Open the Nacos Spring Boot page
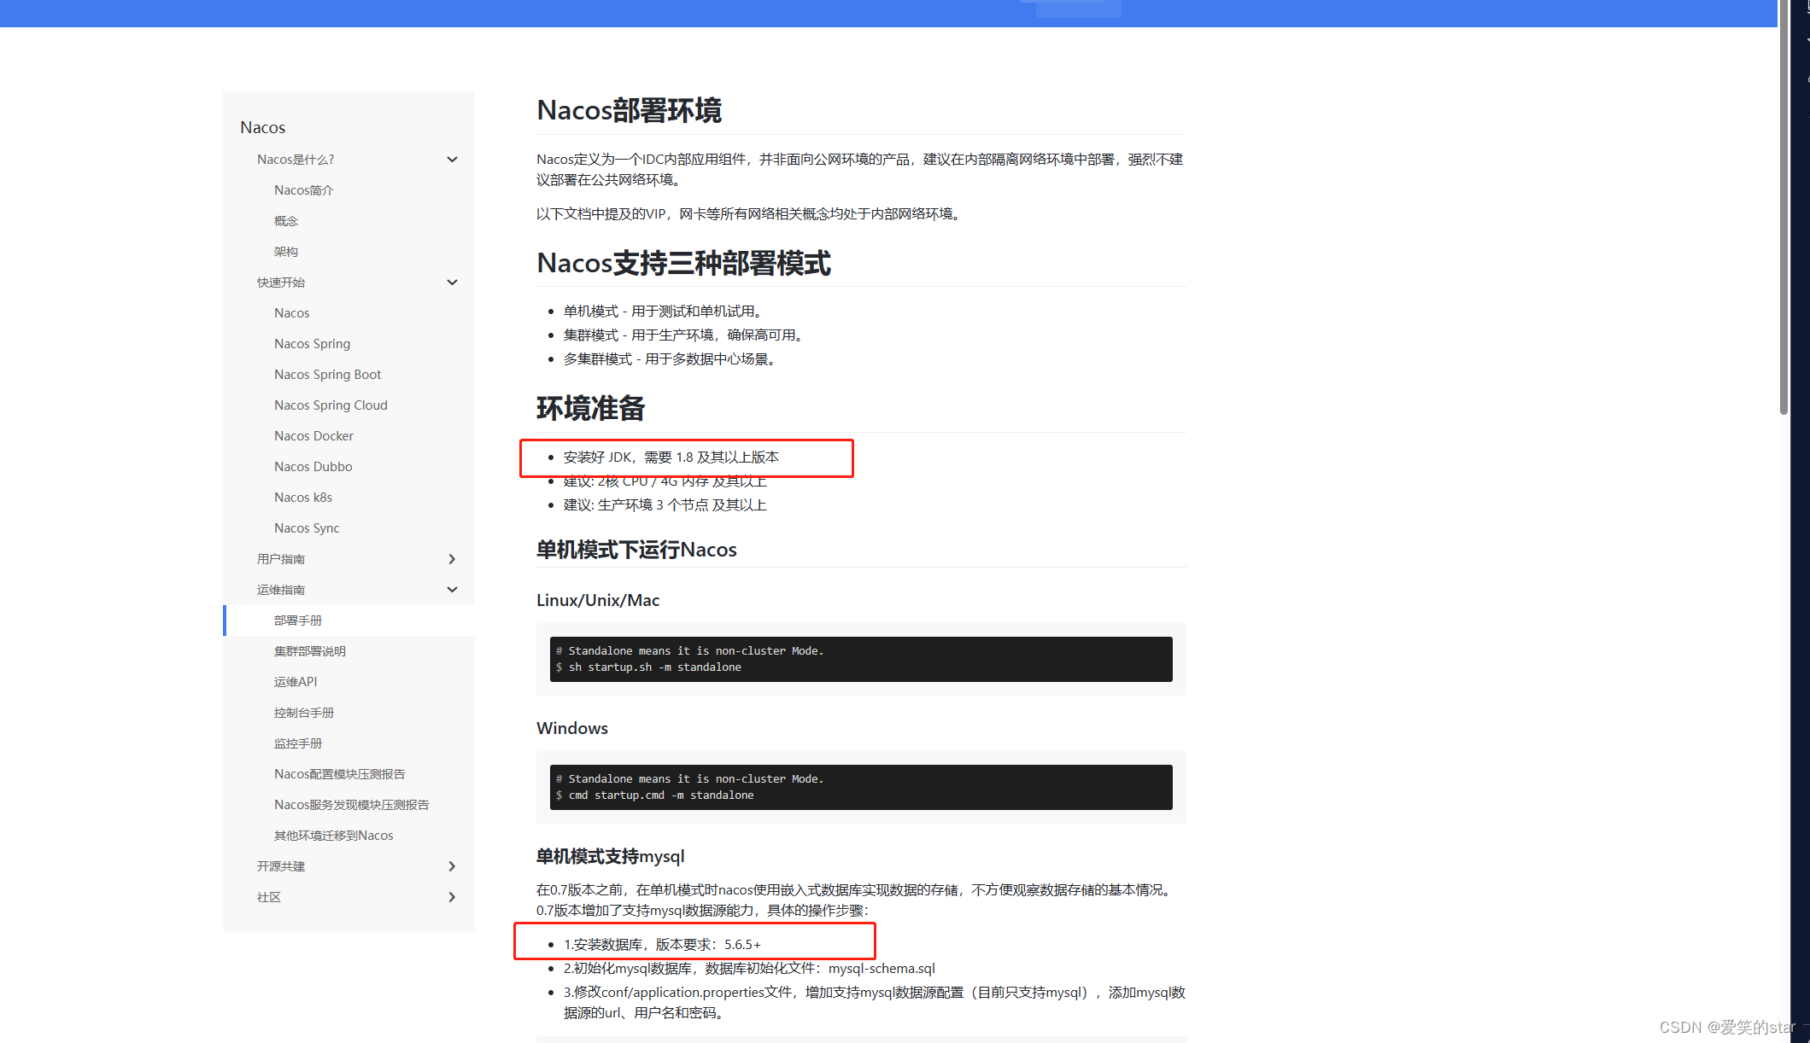The width and height of the screenshot is (1810, 1043). click(327, 374)
